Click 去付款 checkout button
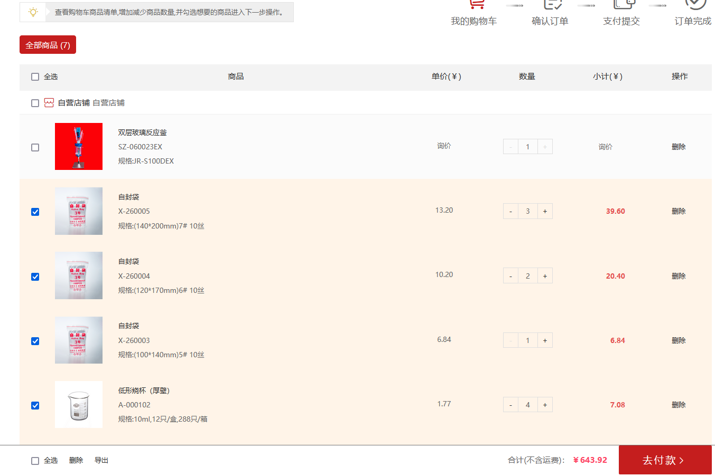This screenshot has height=476, width=715. [665, 460]
